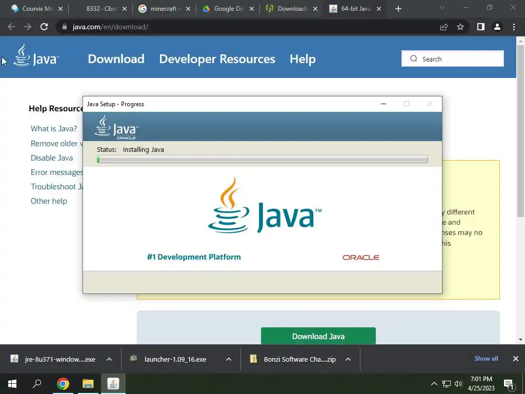Open the Bonzi Software zip download

(293, 359)
